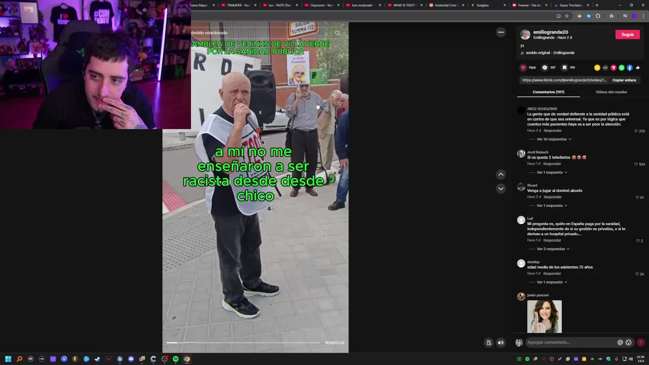Share the video to Facebook
This screenshot has width=649, height=365.
630,67
